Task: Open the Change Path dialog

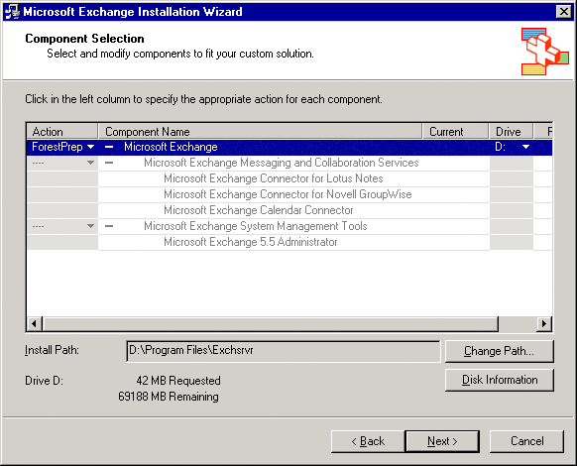Action: click(x=499, y=351)
